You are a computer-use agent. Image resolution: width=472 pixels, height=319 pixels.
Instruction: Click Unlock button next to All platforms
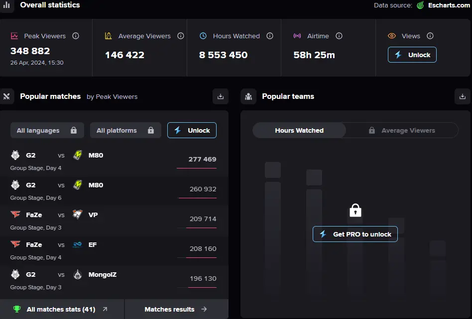(192, 130)
